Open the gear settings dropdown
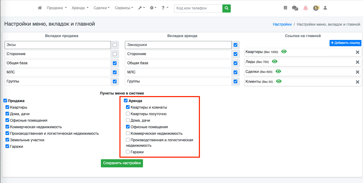 point(153,8)
